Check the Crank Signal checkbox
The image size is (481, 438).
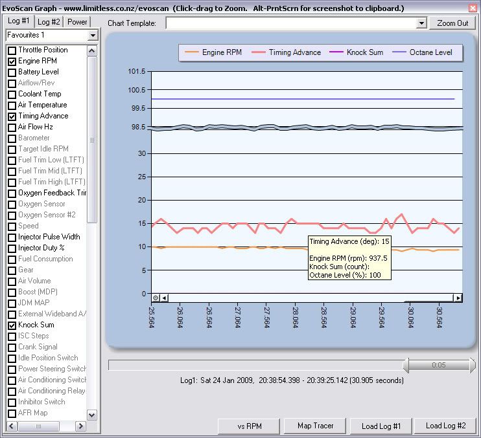click(12, 347)
